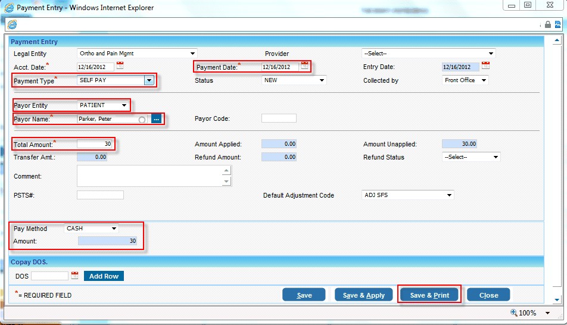
Task: Open the Collected by dropdown
Action: click(483, 80)
